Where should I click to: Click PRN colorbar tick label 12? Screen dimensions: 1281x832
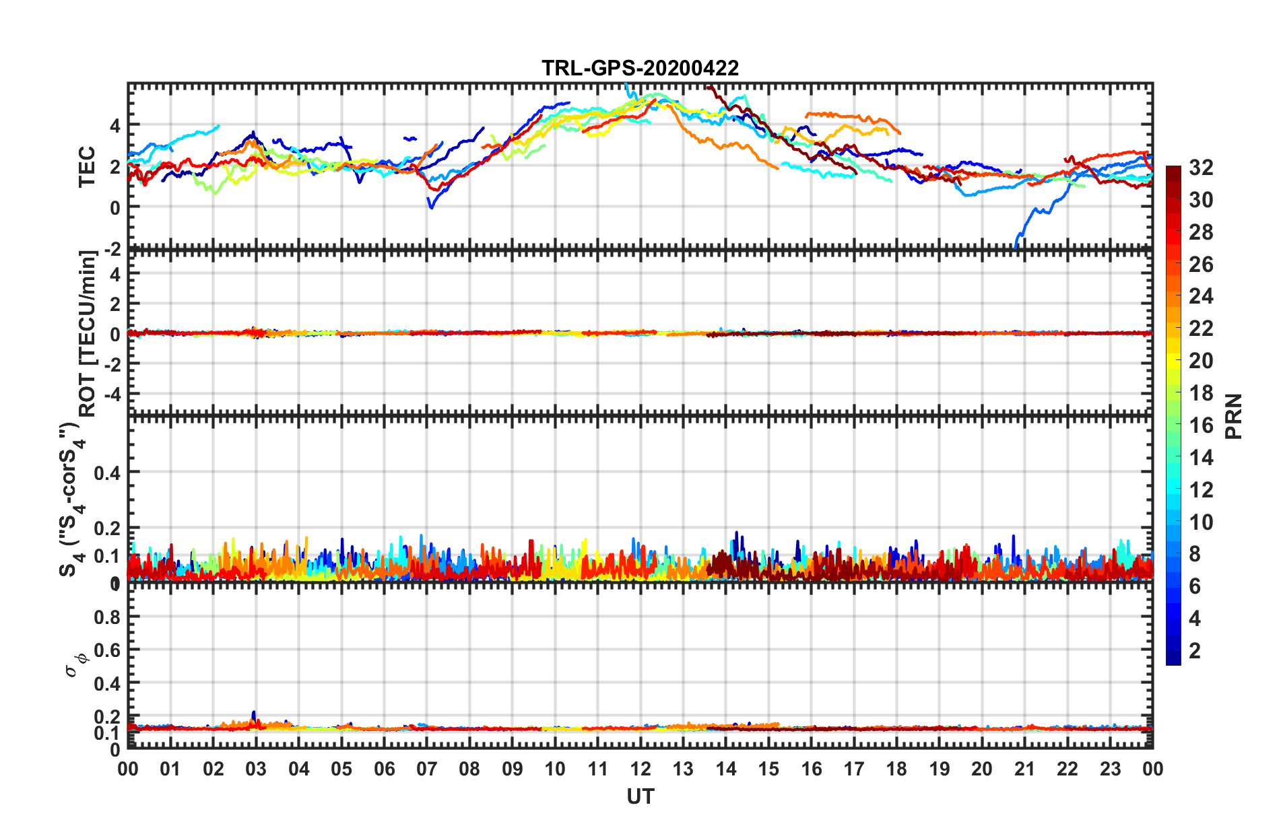pos(1201,490)
